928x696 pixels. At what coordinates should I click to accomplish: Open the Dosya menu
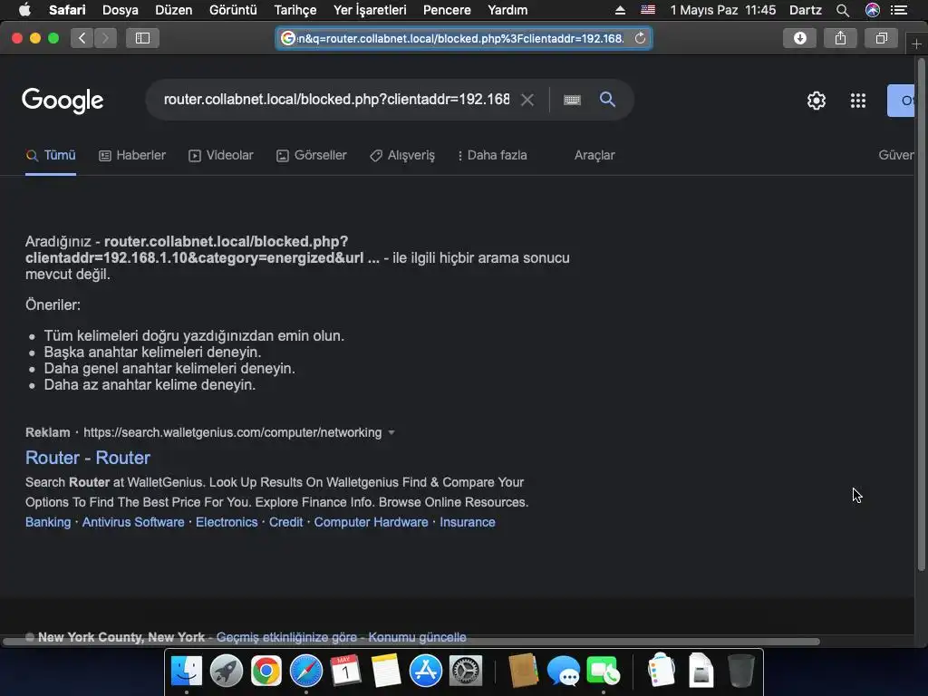[x=121, y=10]
